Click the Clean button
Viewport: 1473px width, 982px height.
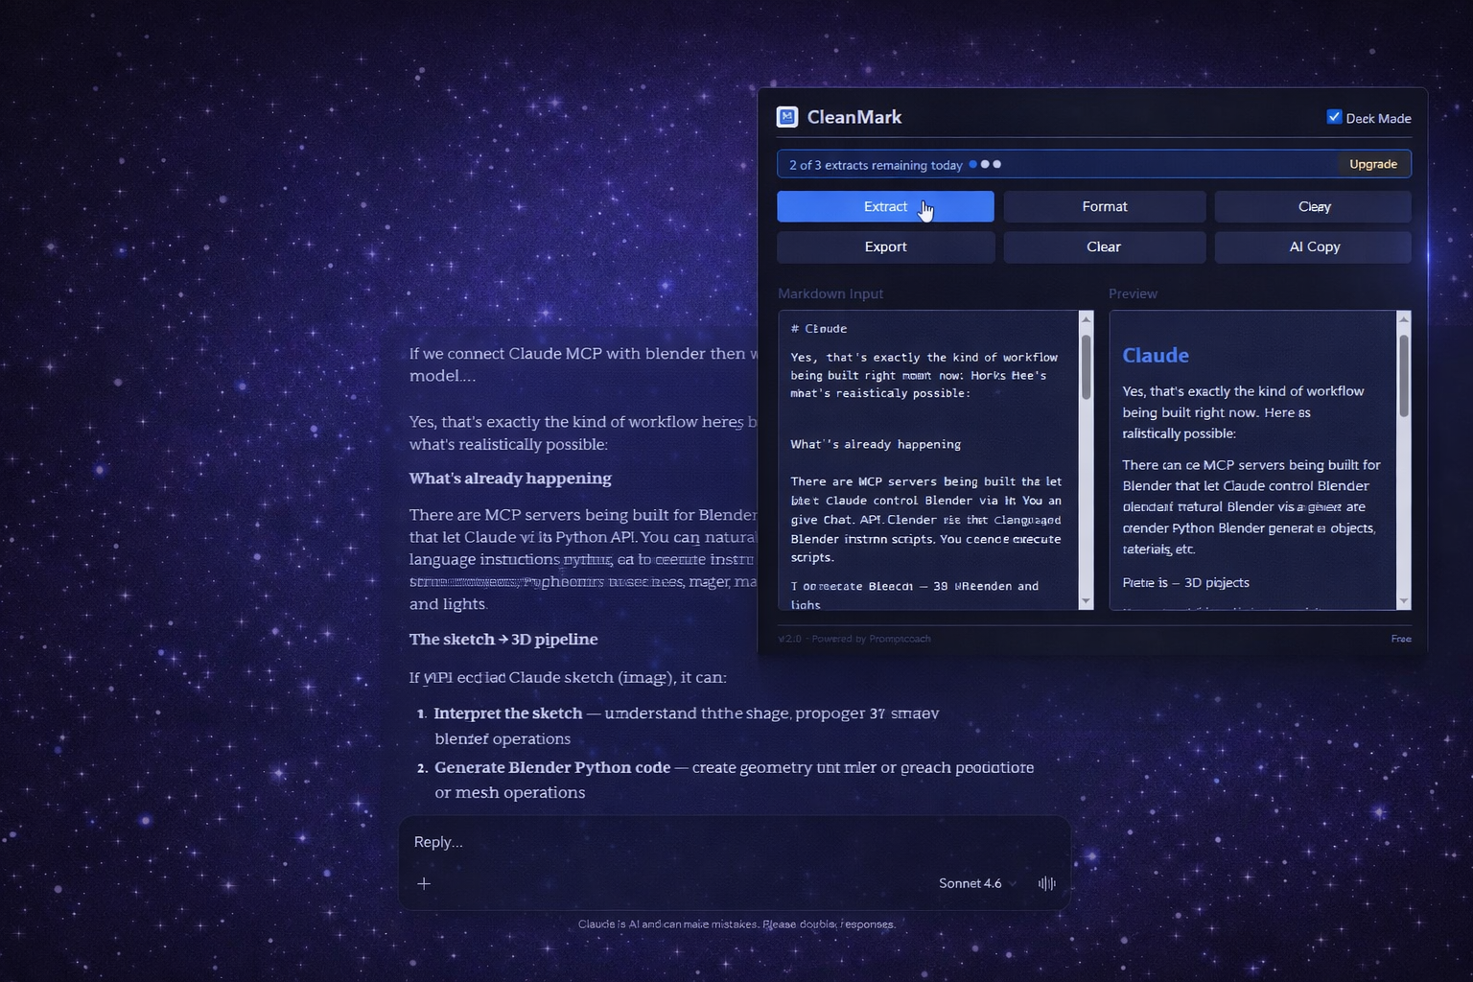pos(1312,206)
